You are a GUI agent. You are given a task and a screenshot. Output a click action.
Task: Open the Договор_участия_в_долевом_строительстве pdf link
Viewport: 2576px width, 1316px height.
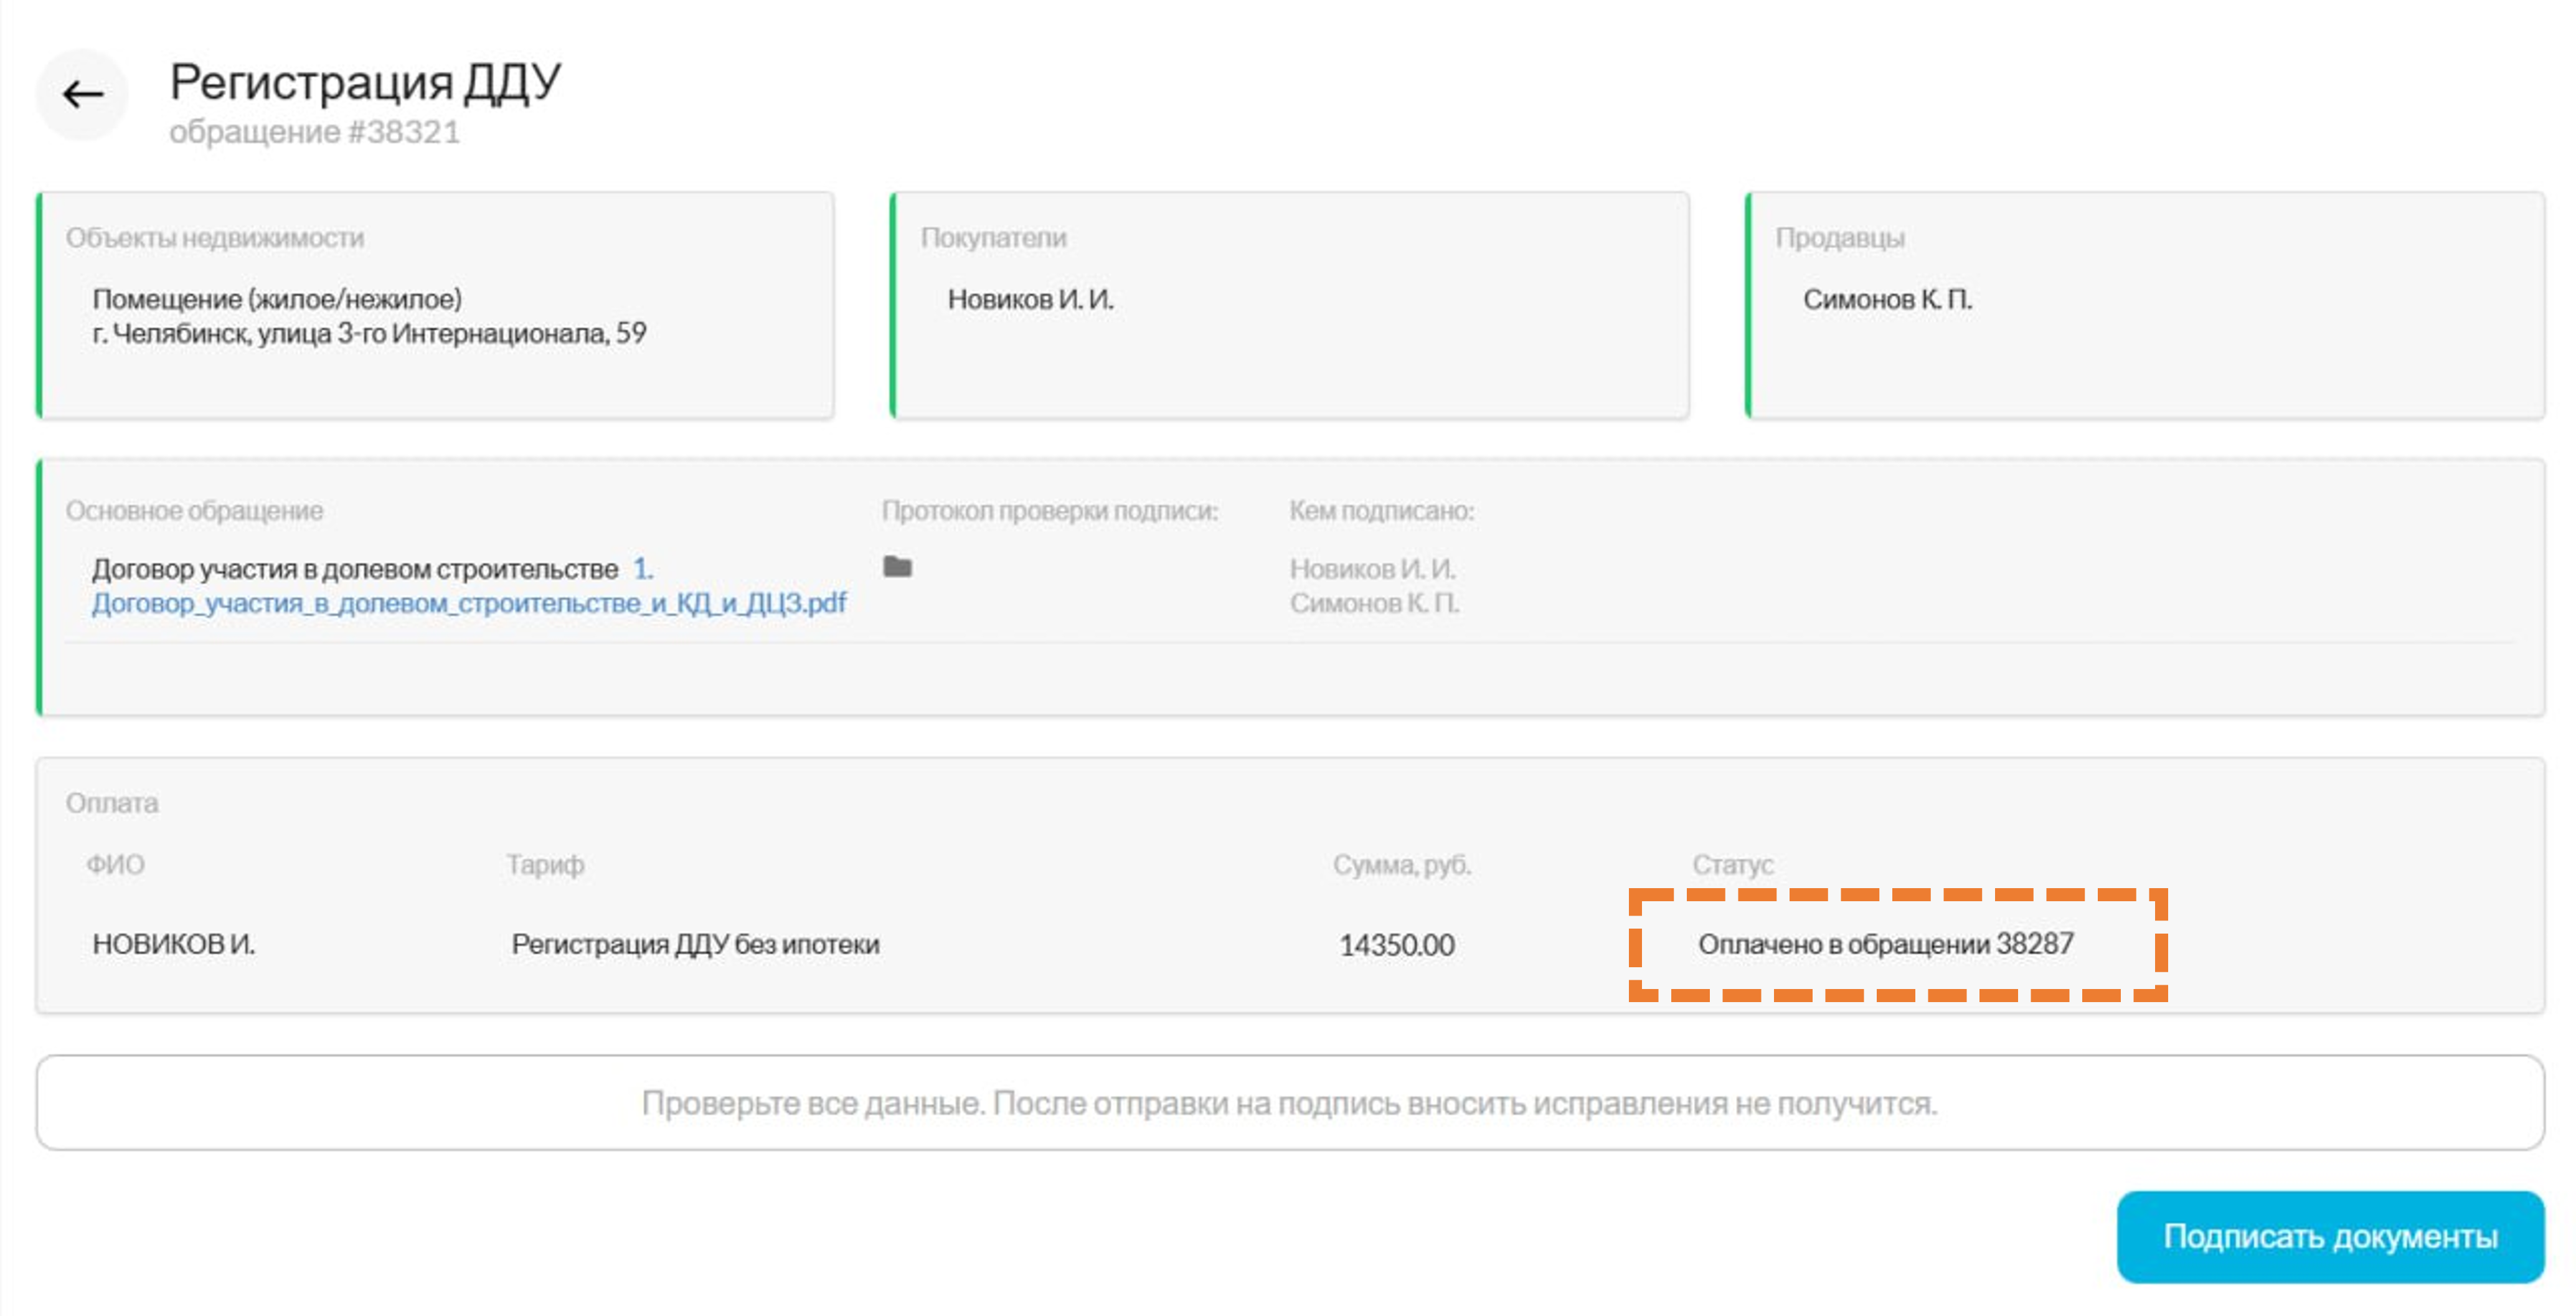tap(469, 603)
